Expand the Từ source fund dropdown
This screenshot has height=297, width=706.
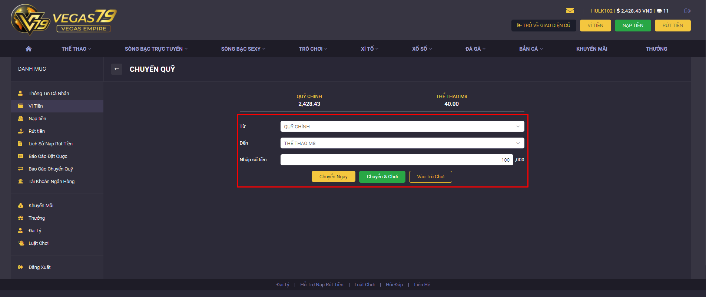[x=402, y=126]
